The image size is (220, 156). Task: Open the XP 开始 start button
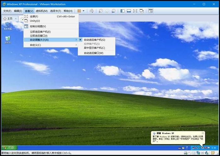click(x=9, y=147)
